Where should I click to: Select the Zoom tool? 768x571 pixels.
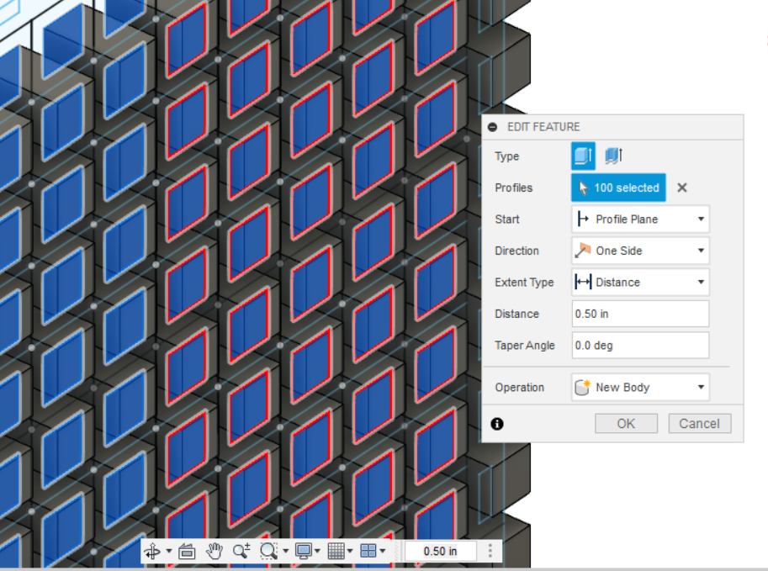coord(241,552)
